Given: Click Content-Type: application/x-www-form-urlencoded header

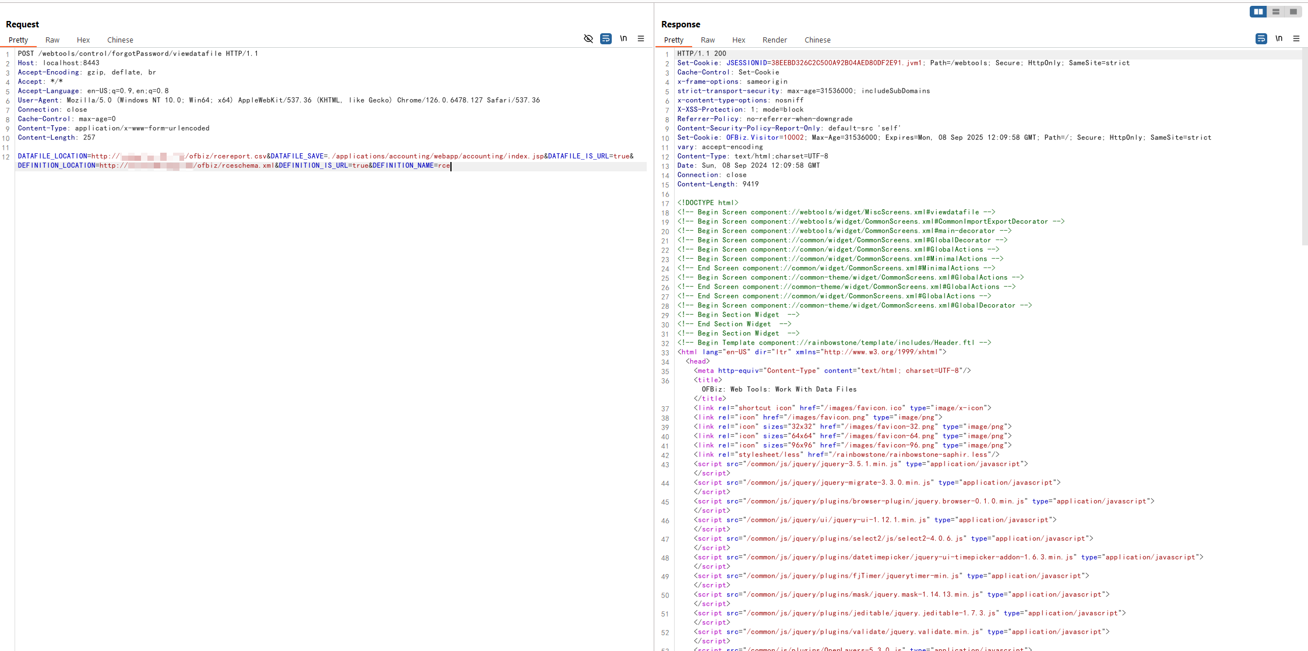Looking at the screenshot, I should click(x=114, y=128).
